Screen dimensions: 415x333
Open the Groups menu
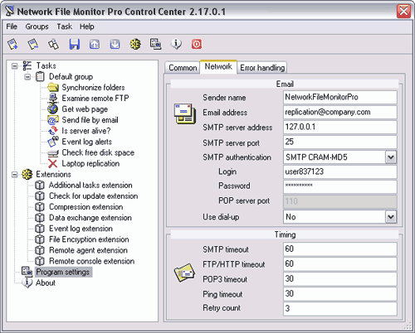tap(37, 27)
